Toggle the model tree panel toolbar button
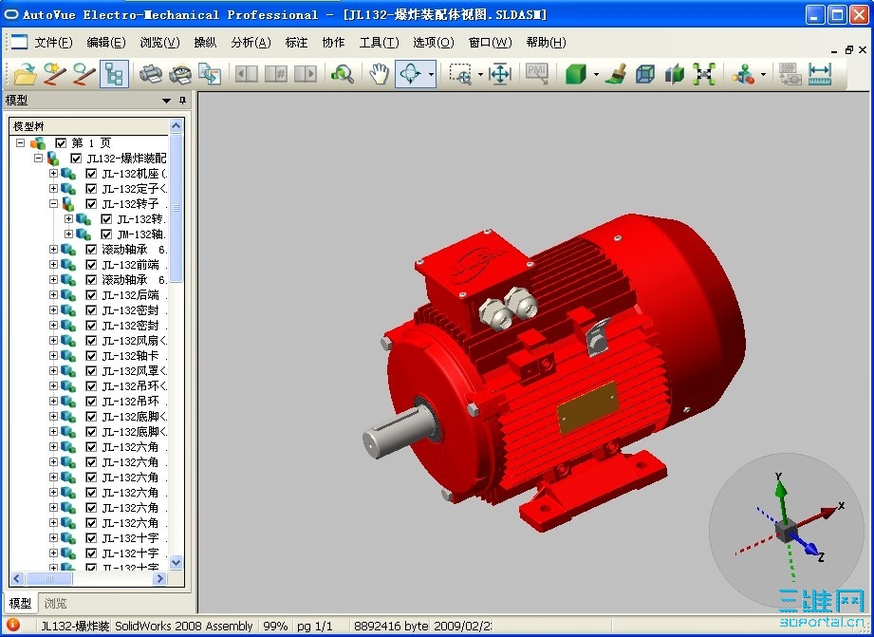The height and width of the screenshot is (637, 874). coord(114,74)
